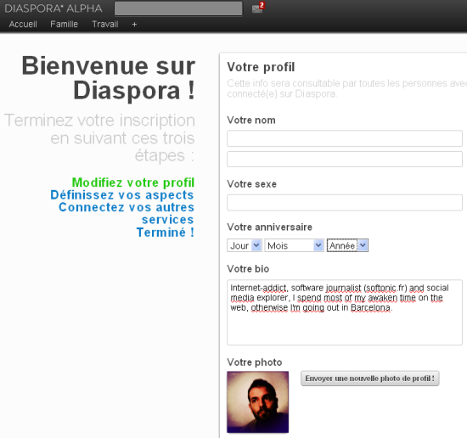Image resolution: width=467 pixels, height=438 pixels.
Task: Click inside the Votre bio textarea
Action: point(345,312)
